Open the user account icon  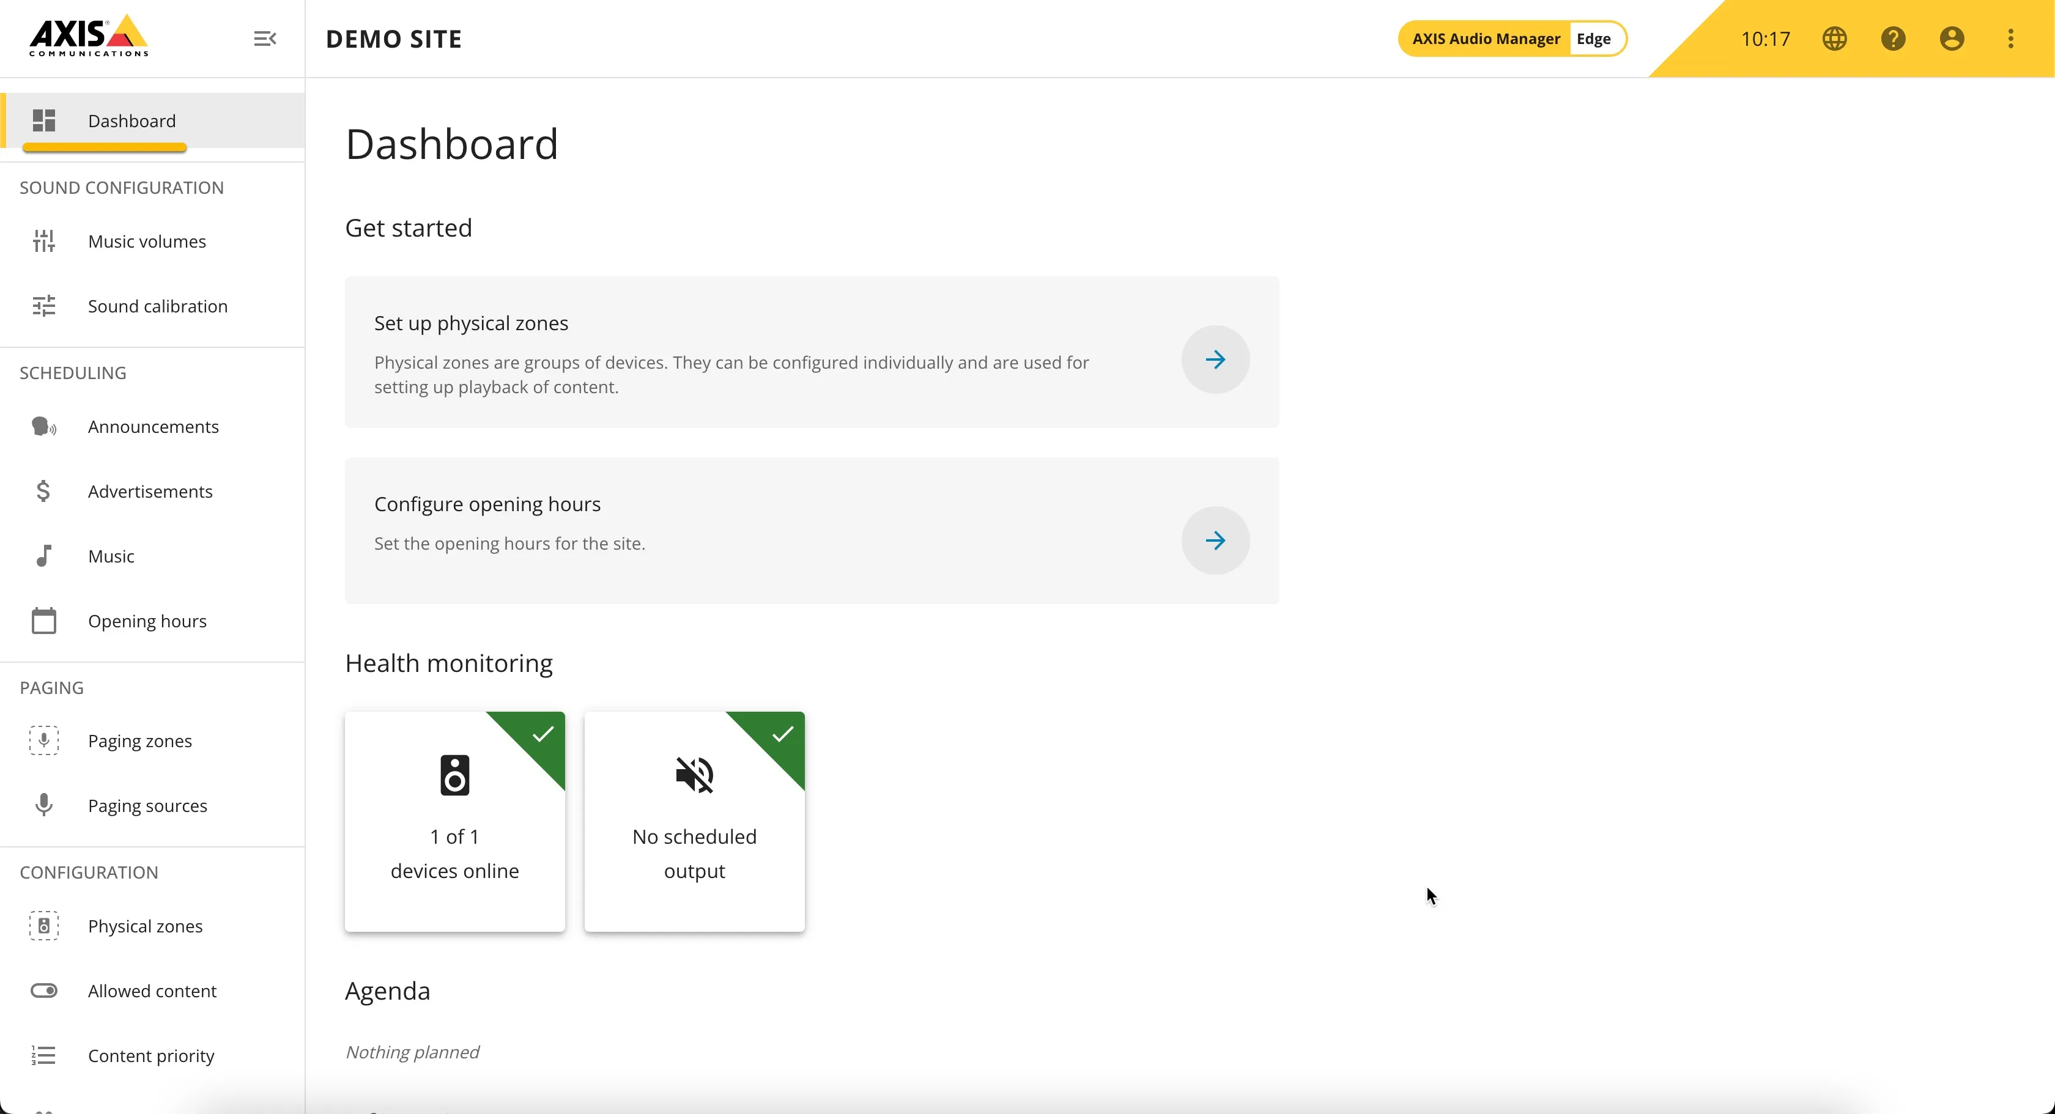1952,39
